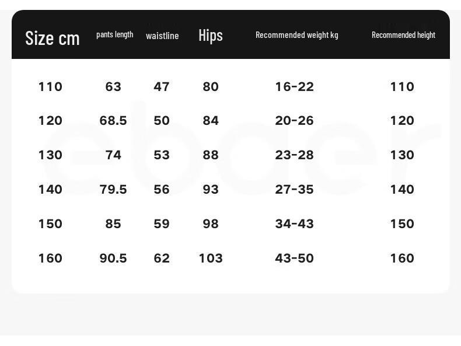
Task: Click pants length value 79.5
Action: pos(113,189)
